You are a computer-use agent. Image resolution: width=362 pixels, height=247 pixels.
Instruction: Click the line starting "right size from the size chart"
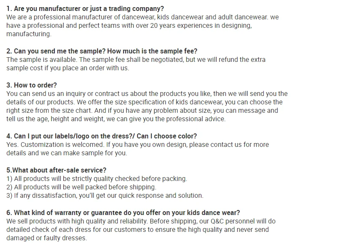tap(142, 111)
